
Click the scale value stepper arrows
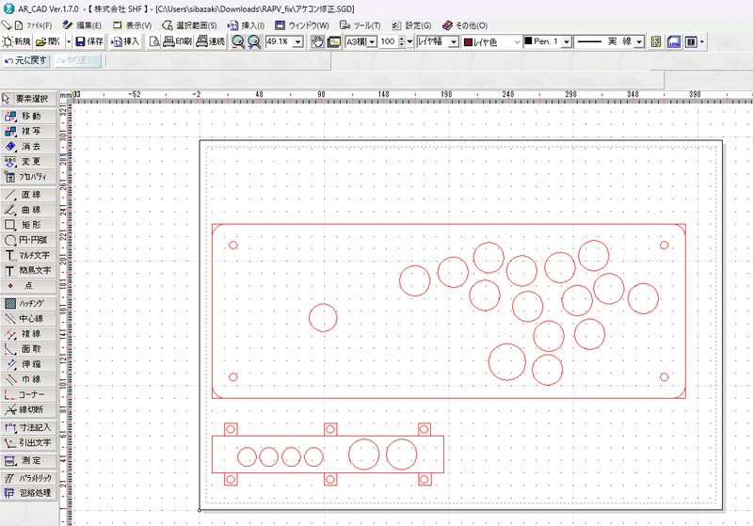(402, 41)
